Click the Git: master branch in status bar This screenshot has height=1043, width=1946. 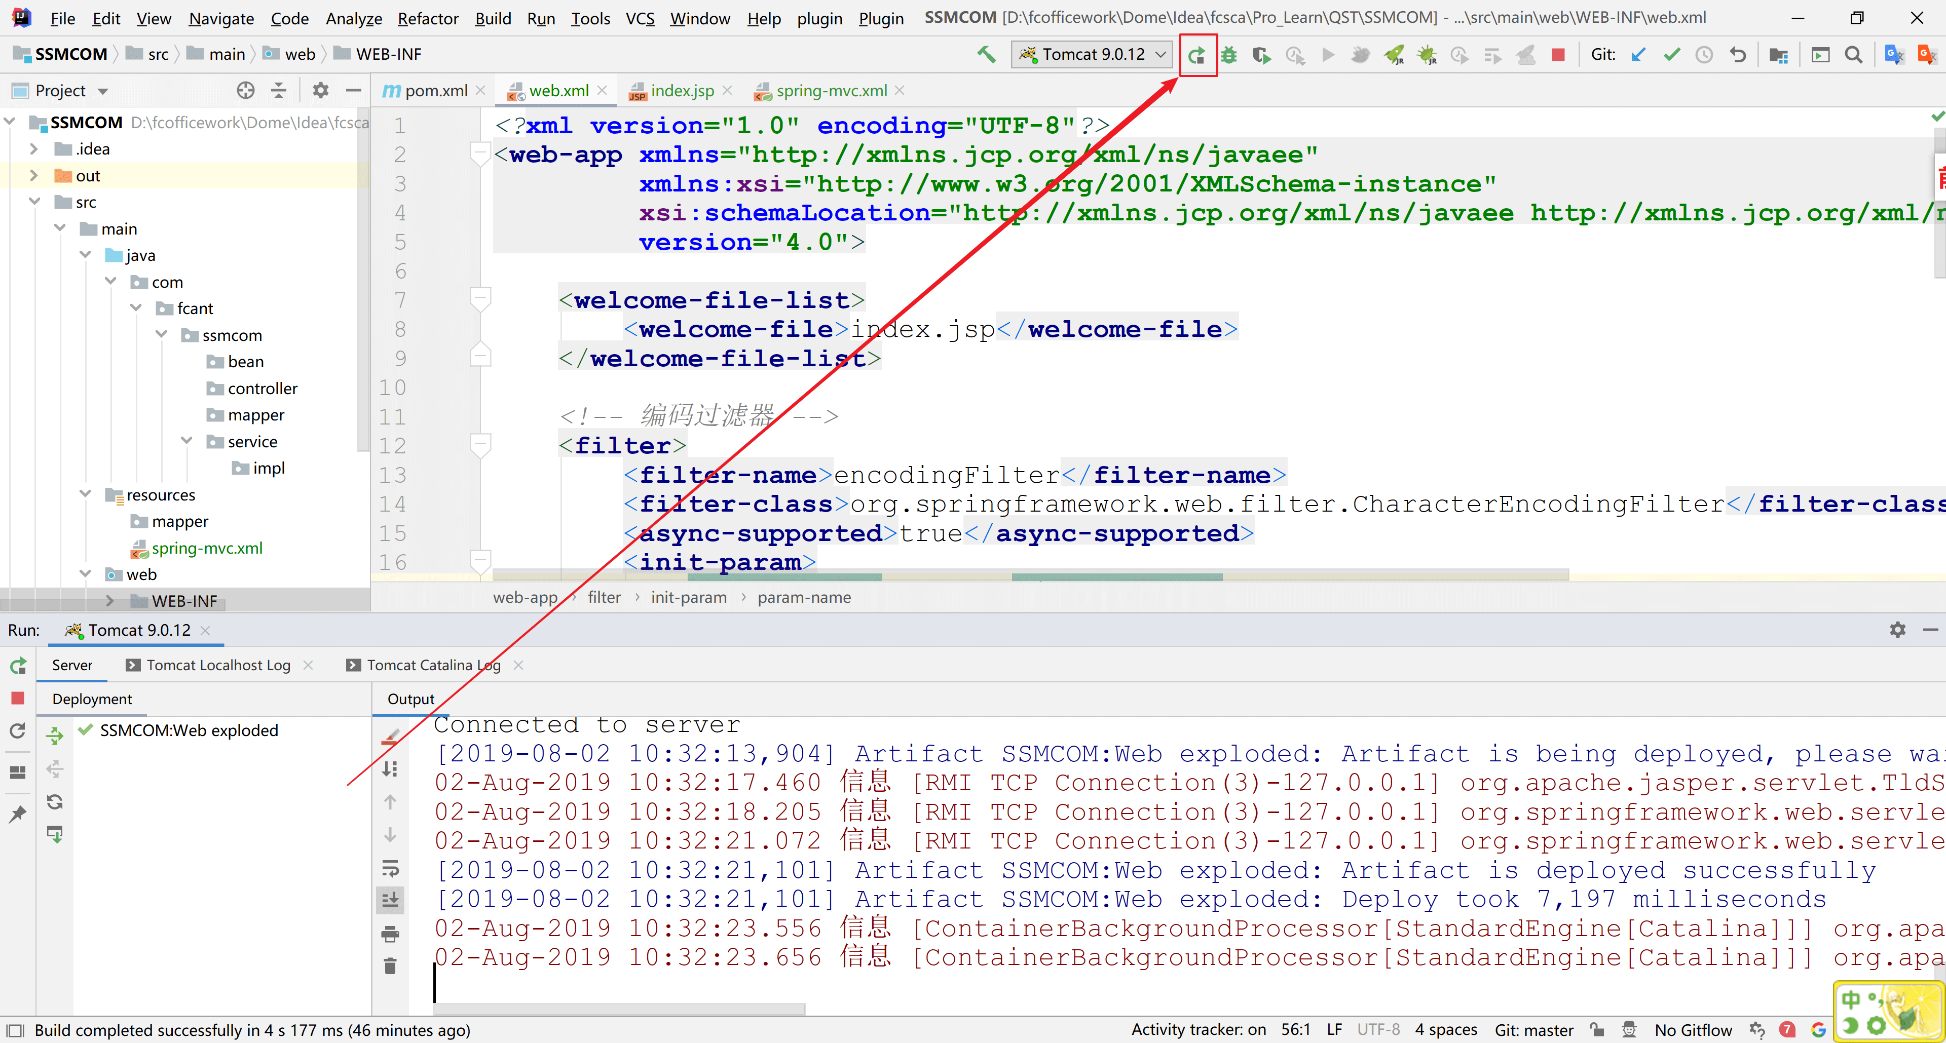click(1533, 1029)
